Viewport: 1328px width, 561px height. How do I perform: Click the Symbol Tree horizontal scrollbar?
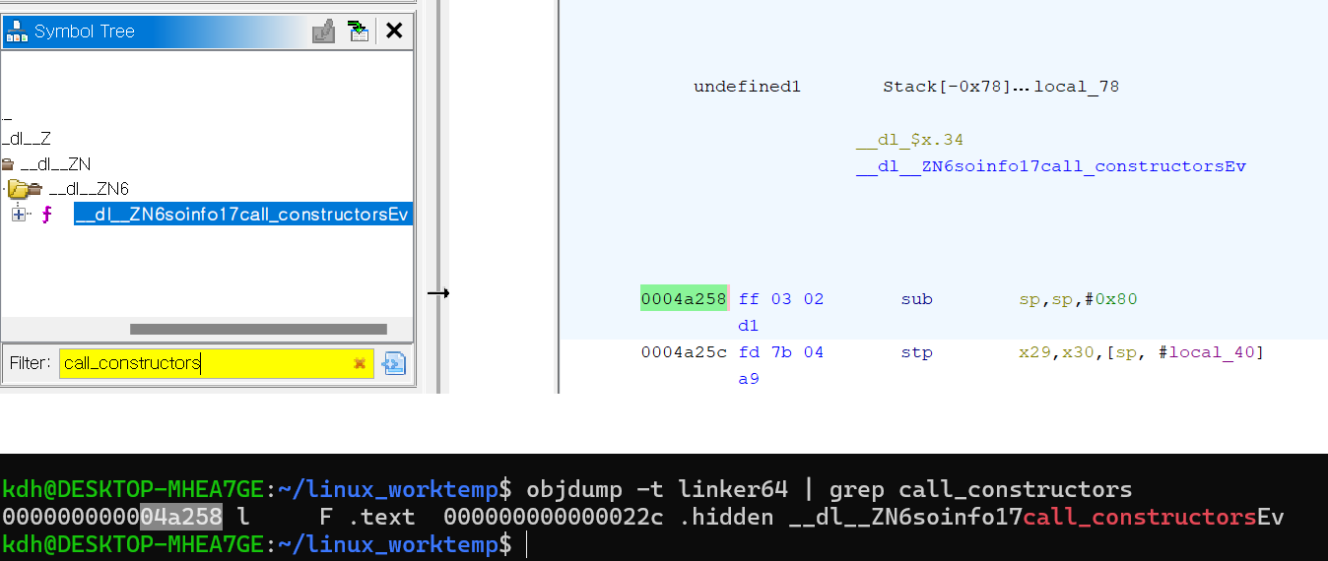[x=258, y=330]
